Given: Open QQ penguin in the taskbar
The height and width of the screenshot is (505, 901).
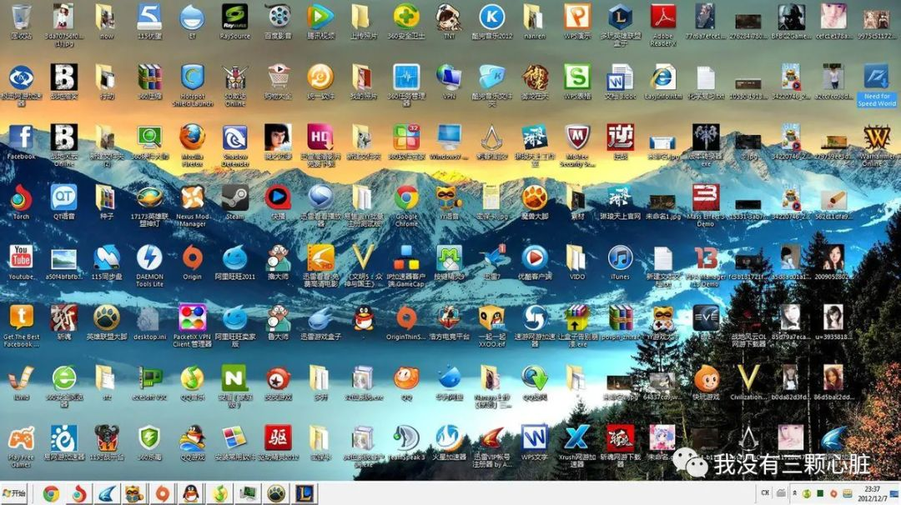Looking at the screenshot, I should click(x=191, y=493).
